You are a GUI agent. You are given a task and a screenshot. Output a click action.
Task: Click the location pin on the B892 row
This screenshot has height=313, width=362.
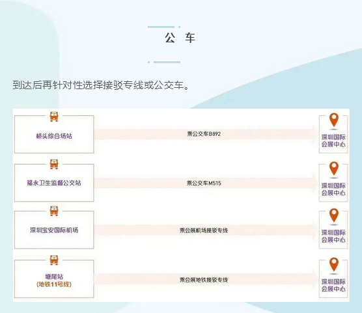(x=334, y=120)
